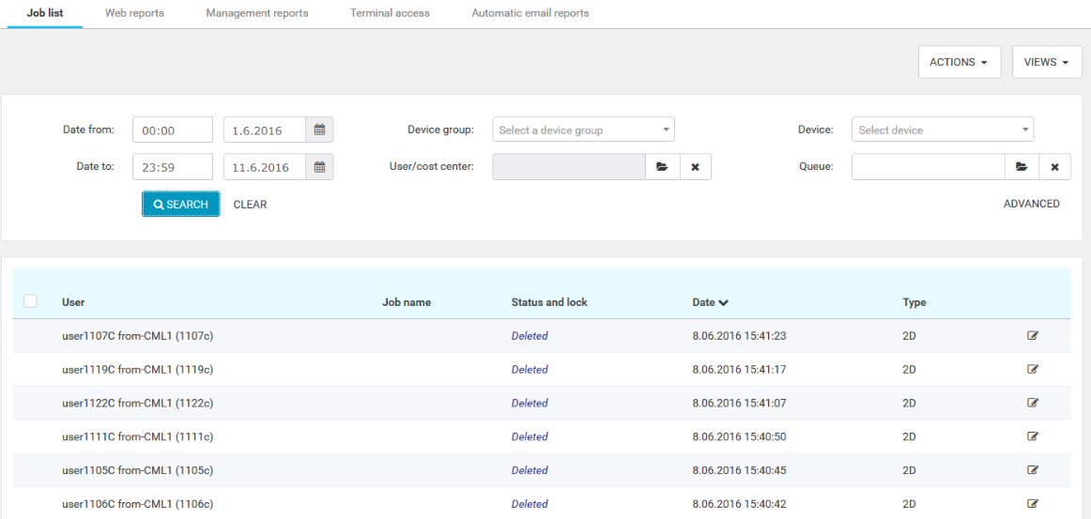Click the CLEAR filter link
The width and height of the screenshot is (1091, 519).
(250, 205)
